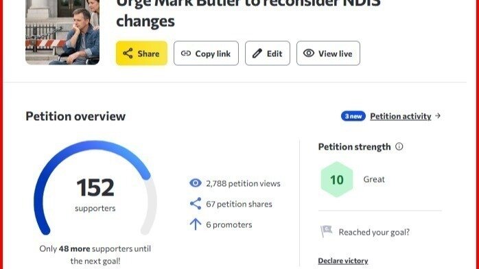Viewport: 479px width, 269px height.
Task: Copy the petition link
Action: pos(206,53)
